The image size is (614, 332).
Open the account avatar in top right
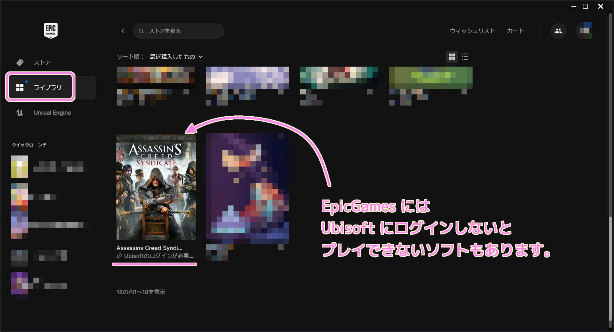point(584,31)
